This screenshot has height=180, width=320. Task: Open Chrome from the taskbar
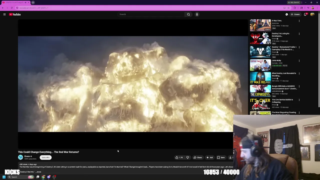[x=43, y=177]
